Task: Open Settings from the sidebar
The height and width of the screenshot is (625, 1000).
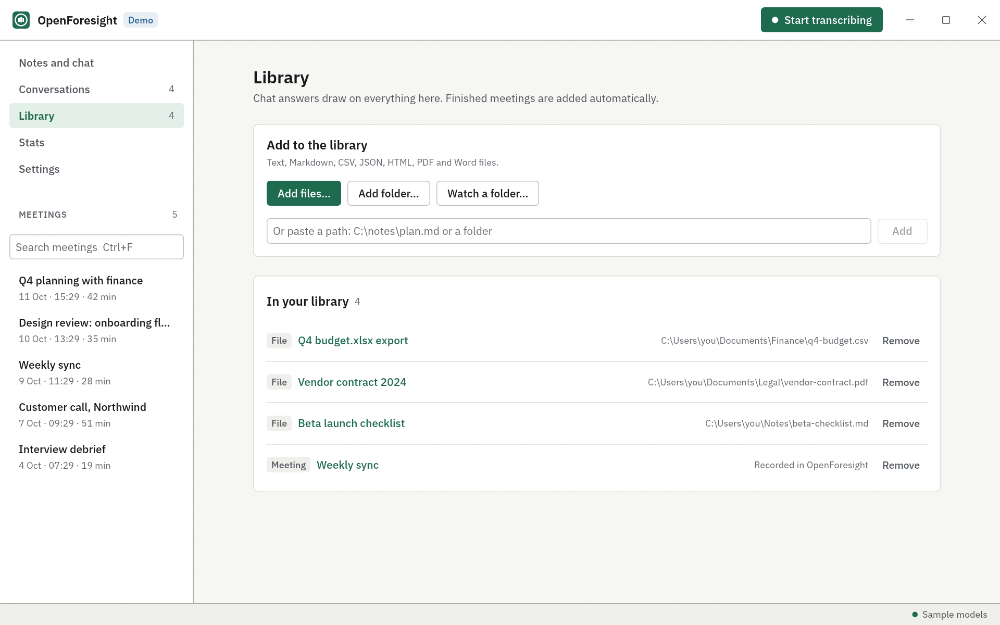Action: coord(96,169)
